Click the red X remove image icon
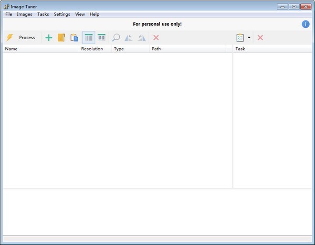 [156, 38]
